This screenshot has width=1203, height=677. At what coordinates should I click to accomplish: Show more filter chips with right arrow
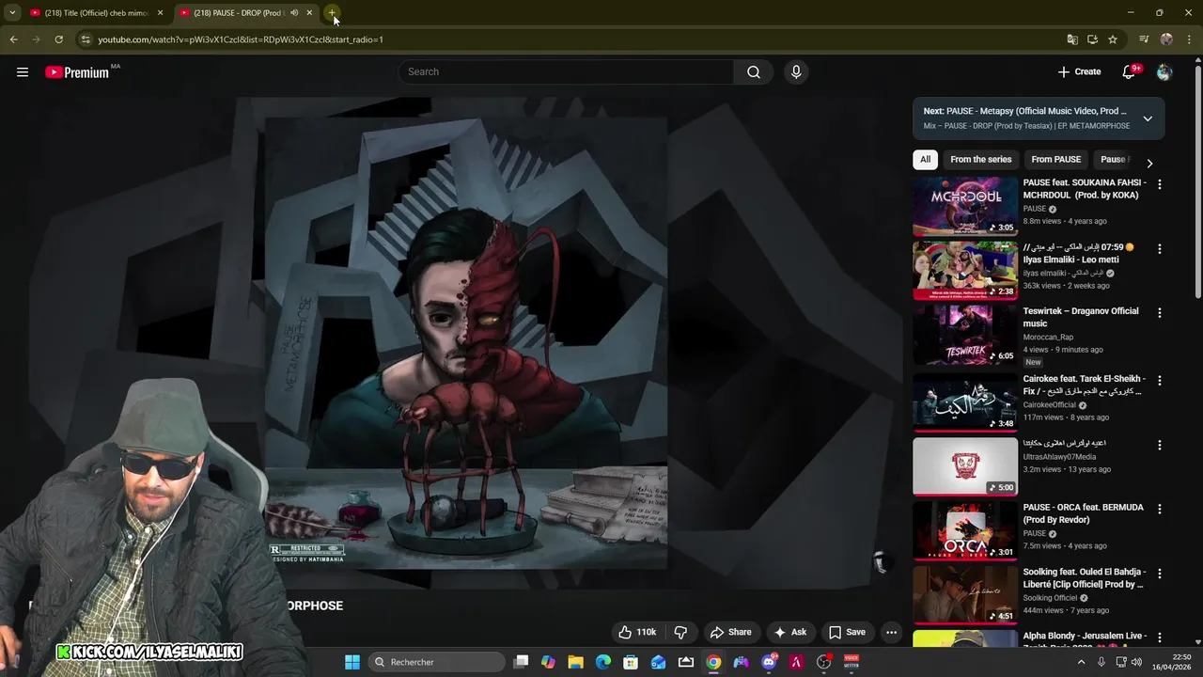[x=1148, y=163]
